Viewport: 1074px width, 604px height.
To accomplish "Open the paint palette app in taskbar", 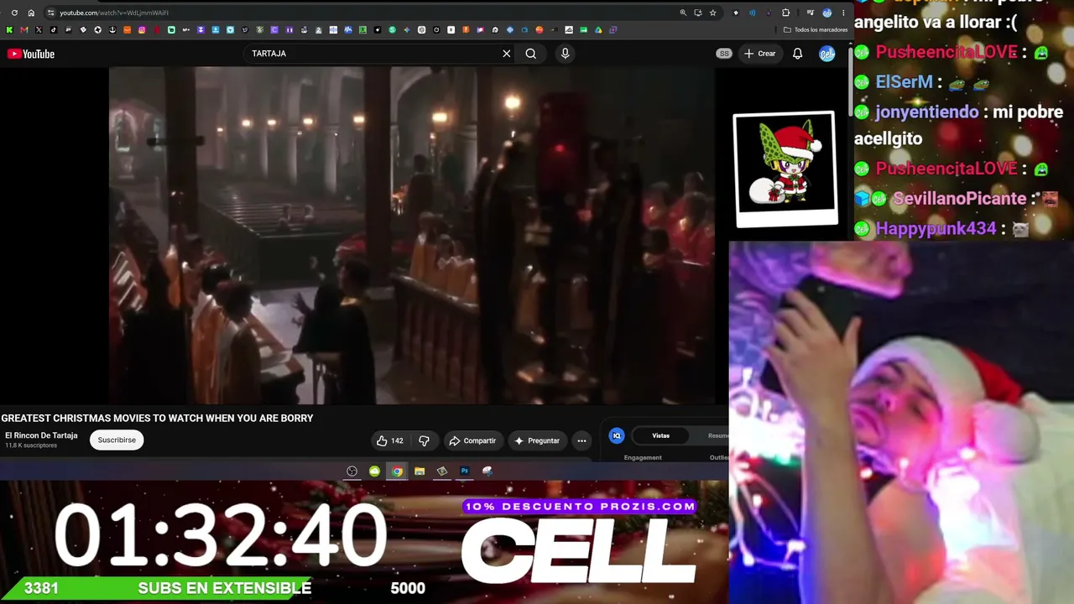I will (x=487, y=471).
